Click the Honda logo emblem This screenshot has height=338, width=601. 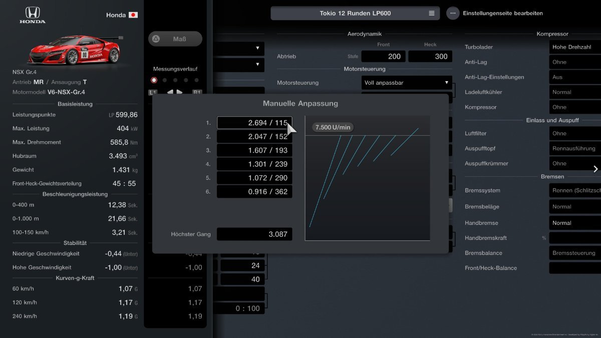click(33, 15)
